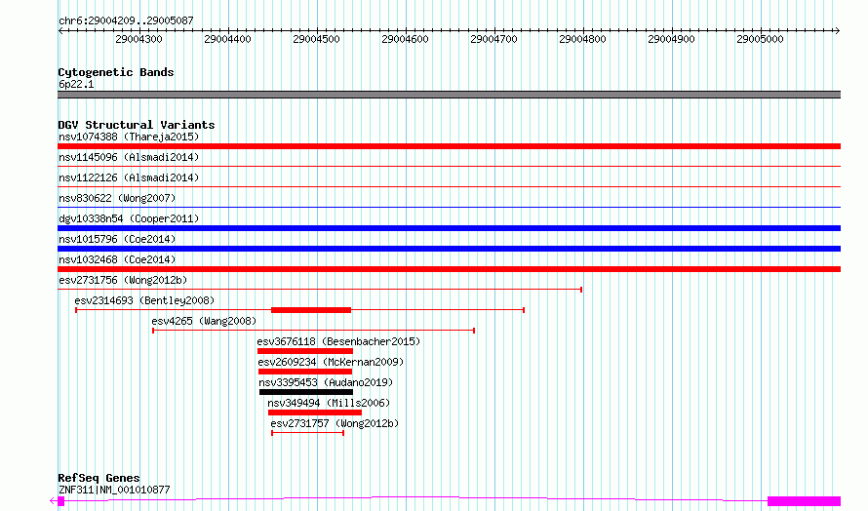Image resolution: width=868 pixels, height=511 pixels.
Task: Open the dgv10338n54 (Cooper2011) variant label
Action: pos(129,218)
